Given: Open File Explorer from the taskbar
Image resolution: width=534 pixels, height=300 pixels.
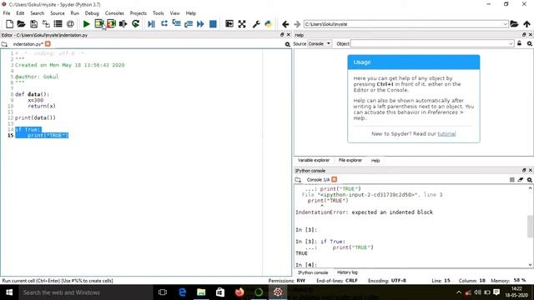Looking at the screenshot, I should click(x=201, y=292).
